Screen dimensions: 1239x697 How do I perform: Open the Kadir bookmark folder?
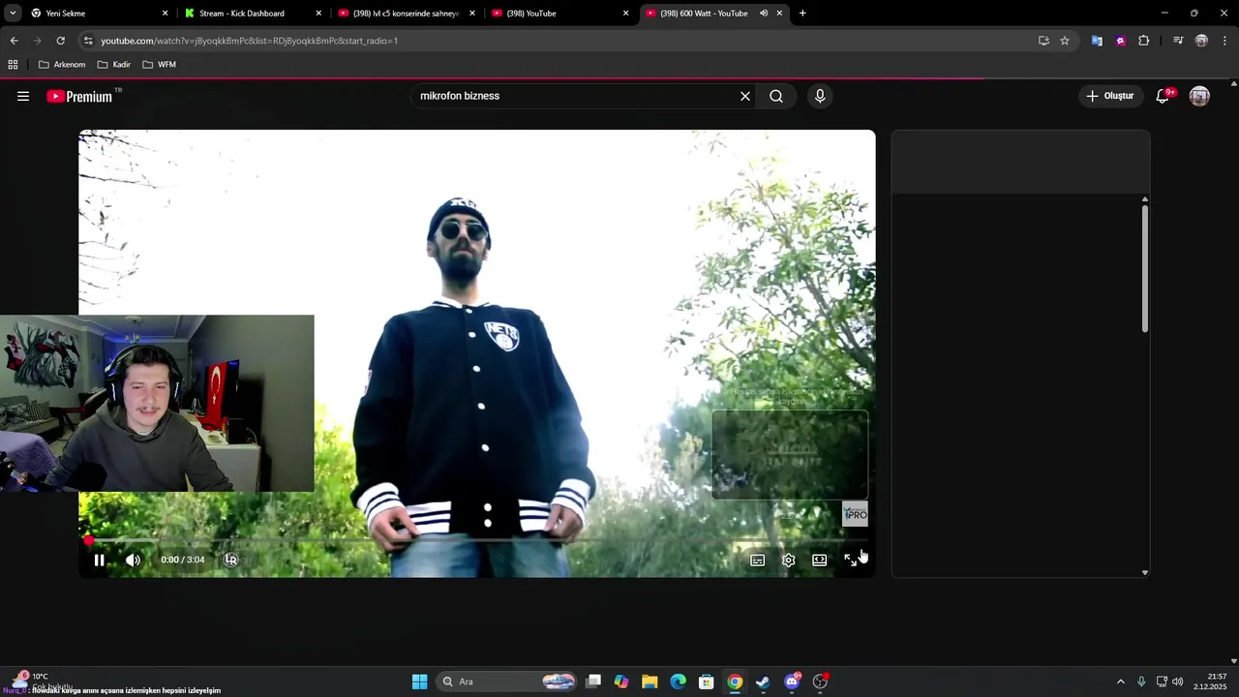[x=114, y=65]
